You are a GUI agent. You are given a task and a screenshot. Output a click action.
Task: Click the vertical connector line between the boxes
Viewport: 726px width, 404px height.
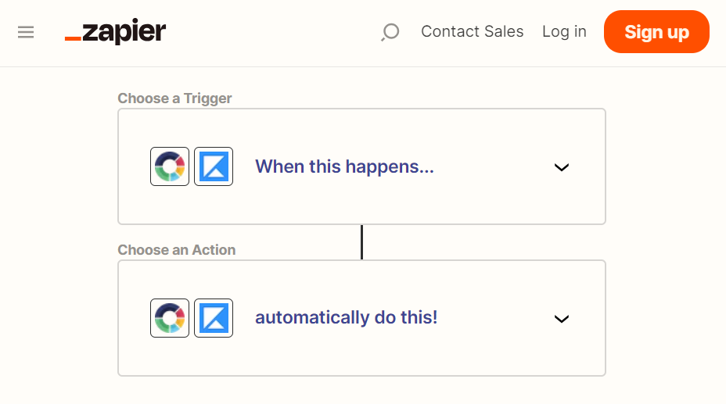point(361,242)
